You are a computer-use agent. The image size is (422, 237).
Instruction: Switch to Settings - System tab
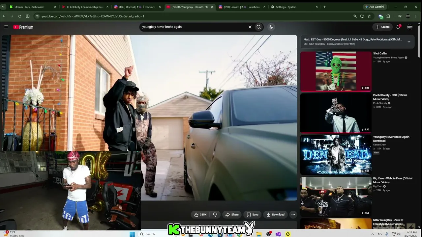tap(294, 7)
